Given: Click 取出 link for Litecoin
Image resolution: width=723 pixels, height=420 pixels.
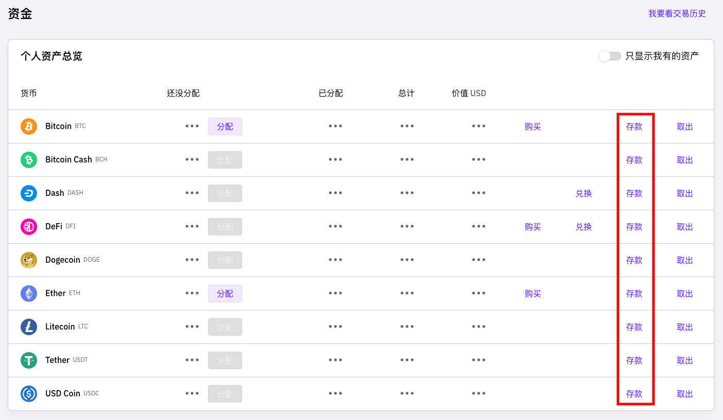Looking at the screenshot, I should (685, 327).
